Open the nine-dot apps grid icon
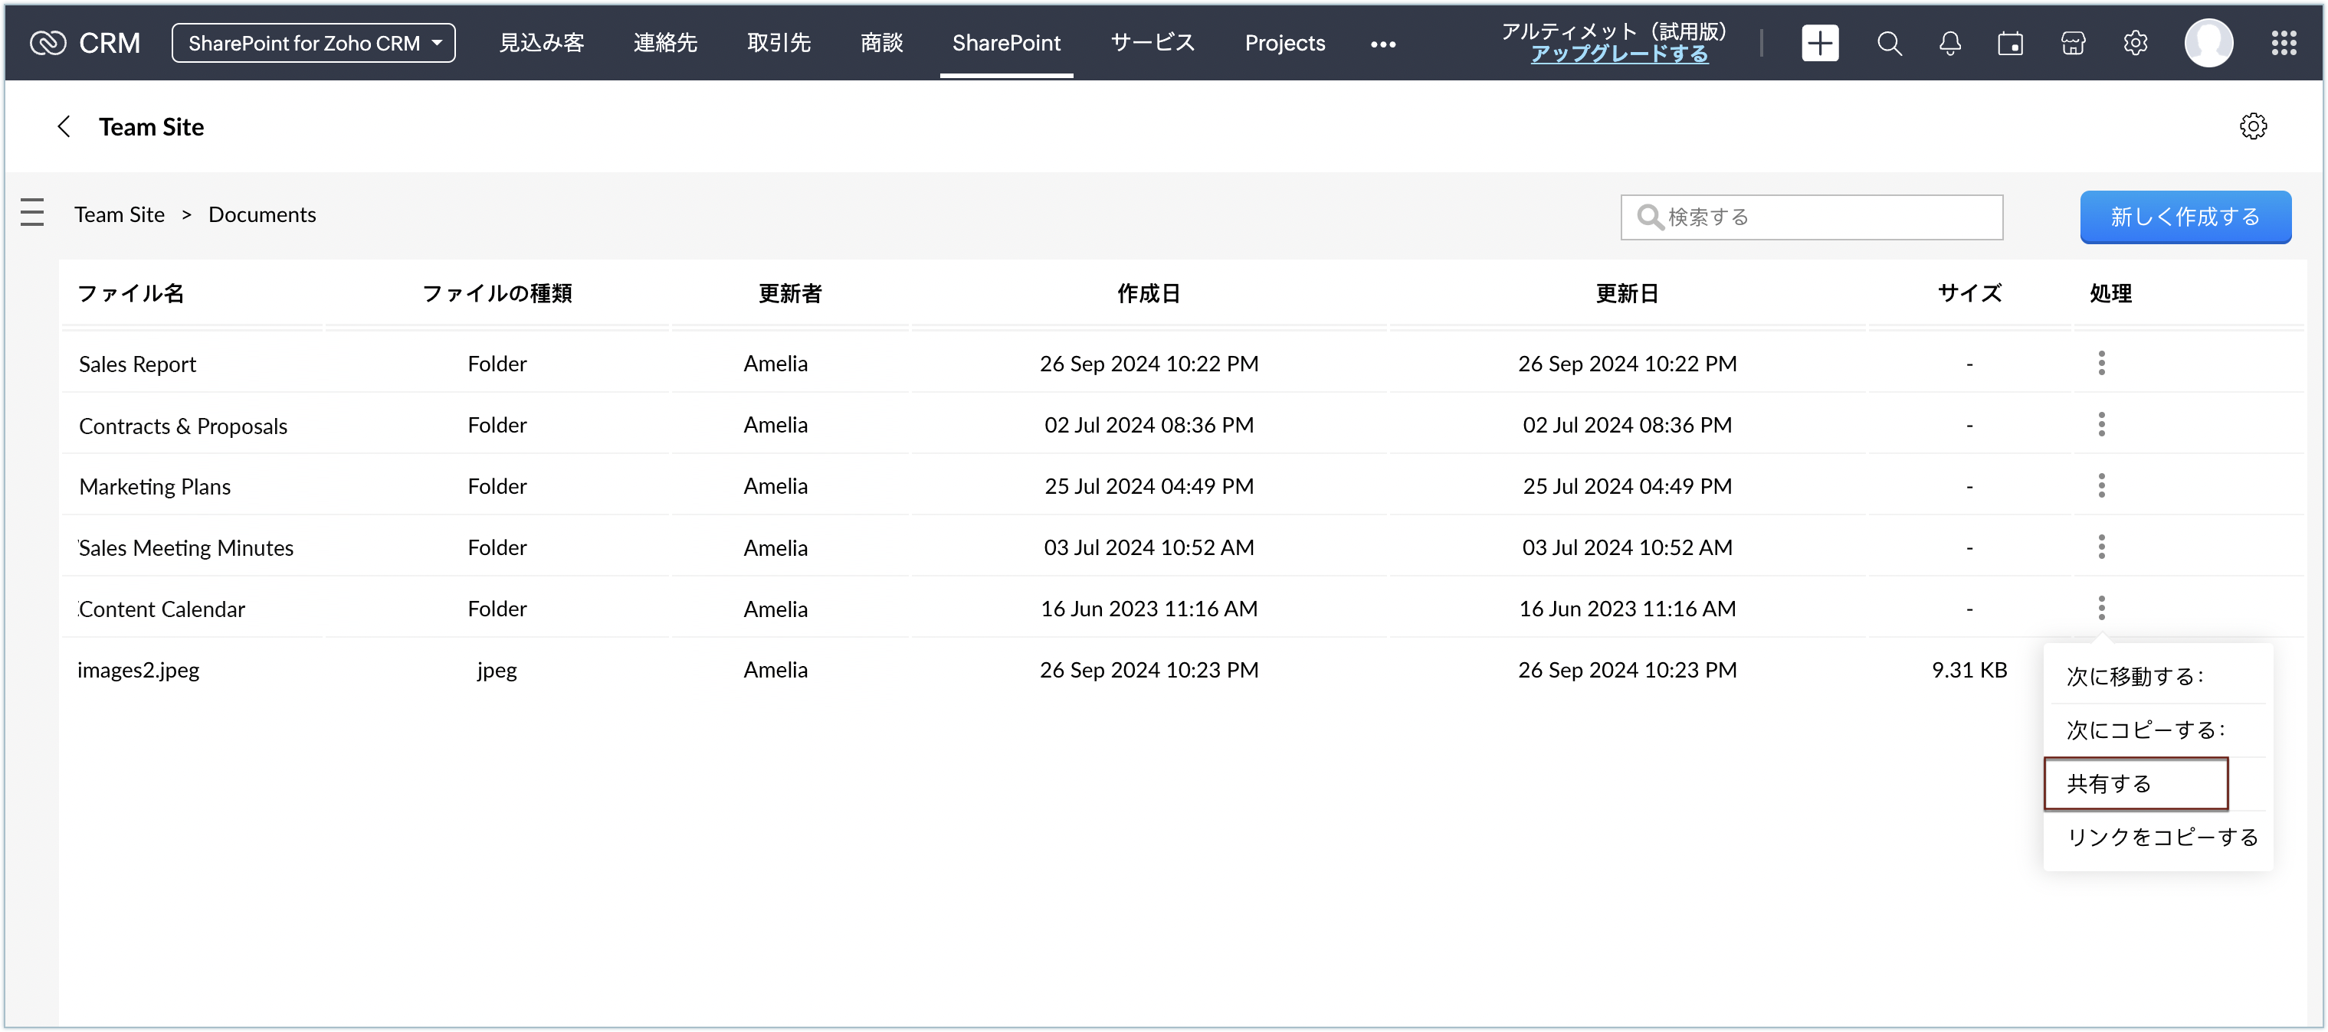 tap(2284, 44)
